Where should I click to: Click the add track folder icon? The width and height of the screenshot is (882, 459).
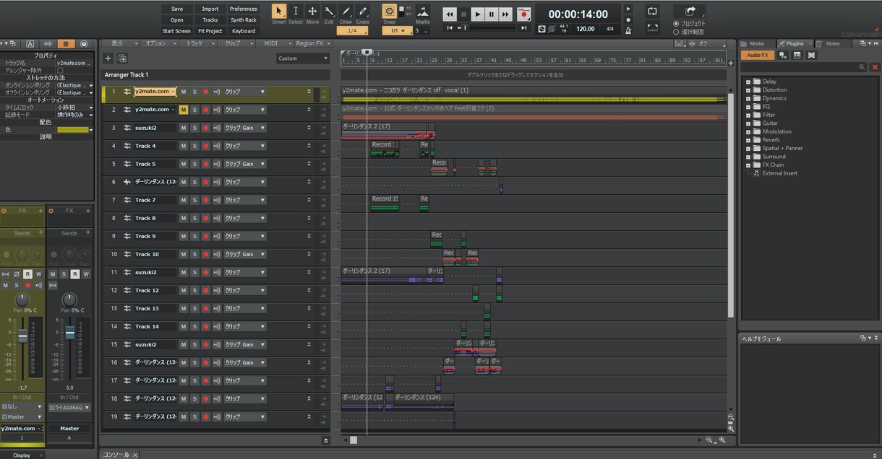(122, 58)
